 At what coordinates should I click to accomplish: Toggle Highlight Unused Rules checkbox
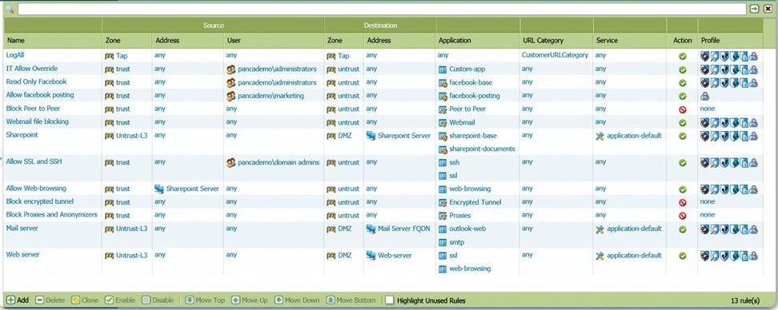coord(390,300)
